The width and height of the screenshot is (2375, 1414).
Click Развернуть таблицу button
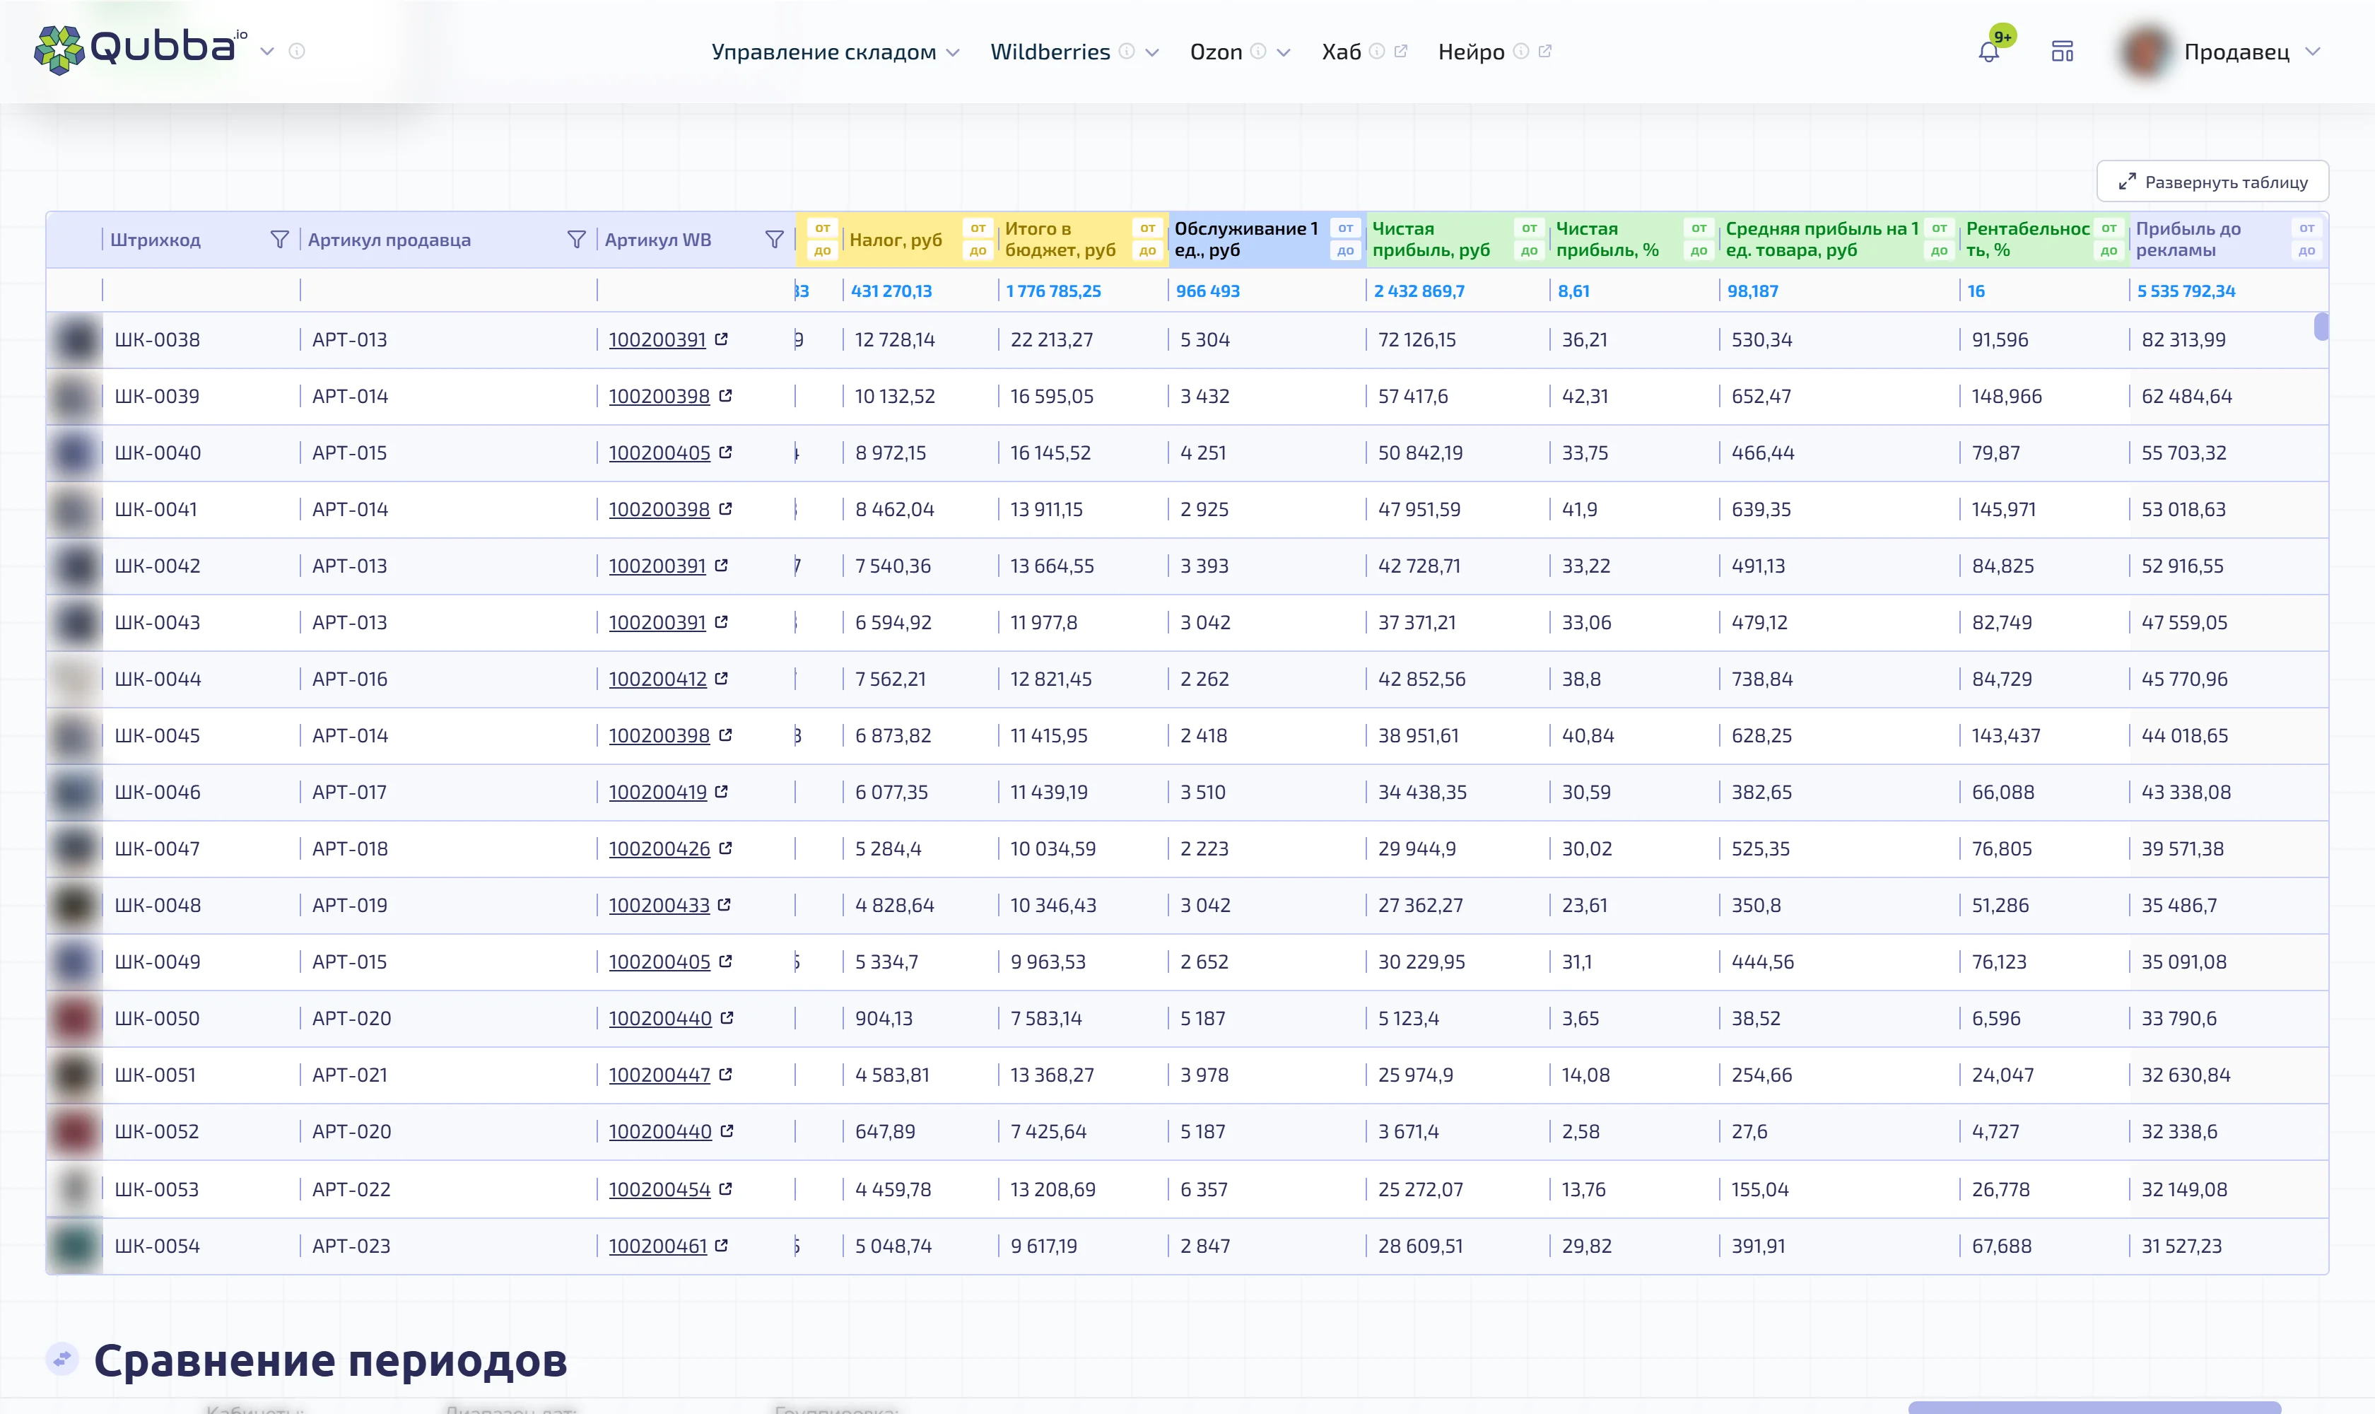[2212, 181]
